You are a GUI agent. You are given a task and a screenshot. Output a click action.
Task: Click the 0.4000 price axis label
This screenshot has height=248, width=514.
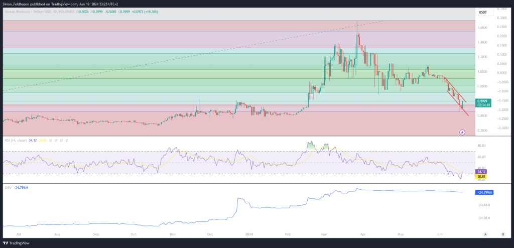[482, 116]
